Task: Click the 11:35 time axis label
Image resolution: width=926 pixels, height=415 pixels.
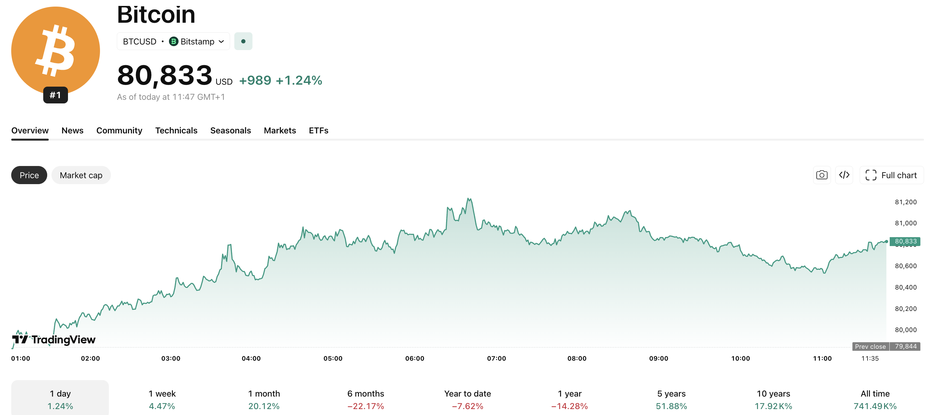Action: (x=870, y=358)
